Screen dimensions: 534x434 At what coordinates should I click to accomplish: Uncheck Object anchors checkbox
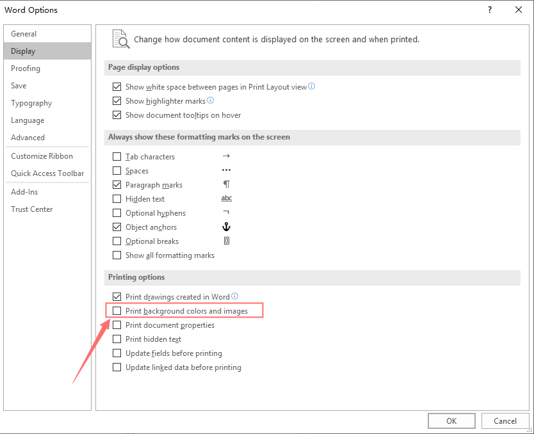click(x=117, y=227)
